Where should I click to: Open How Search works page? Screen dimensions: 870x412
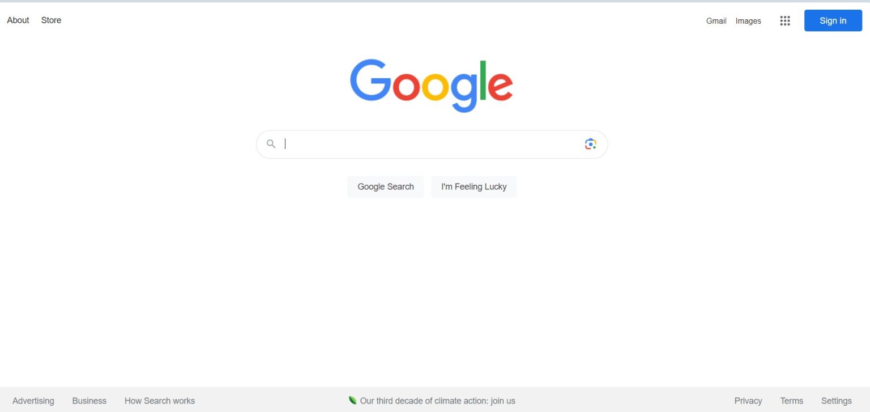(x=160, y=401)
